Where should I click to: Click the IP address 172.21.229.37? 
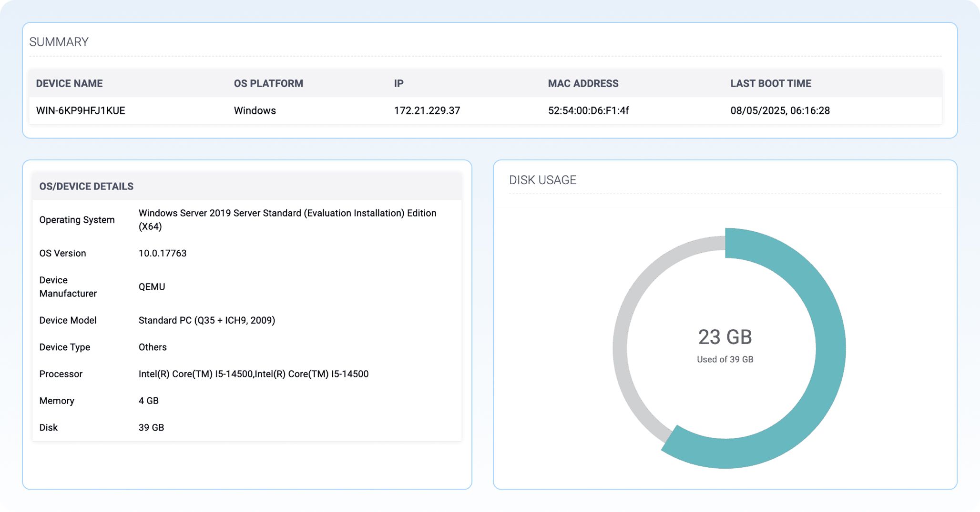coord(427,110)
